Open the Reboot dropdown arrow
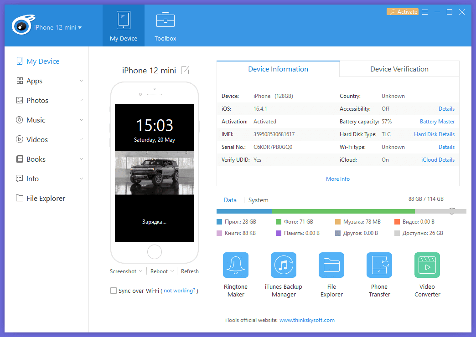476x337 pixels. [172, 271]
